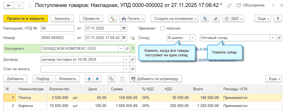This screenshot has height=112, width=287.
Task: Open the Печать dropdown menu
Action: coord(132,19)
